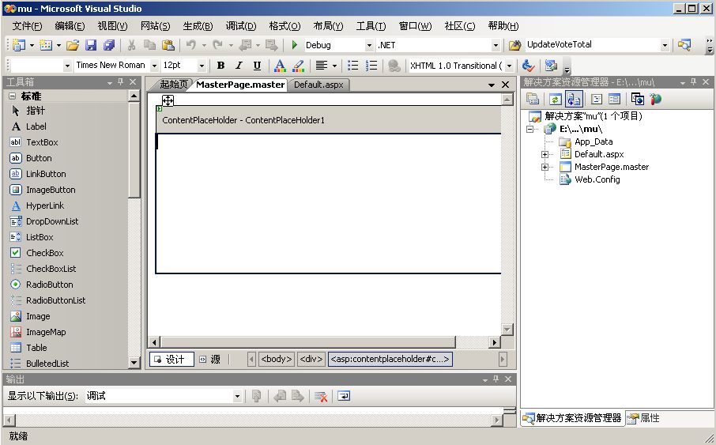The image size is (716, 445).
Task: Select the Label control in toolbox
Action: coord(36,126)
